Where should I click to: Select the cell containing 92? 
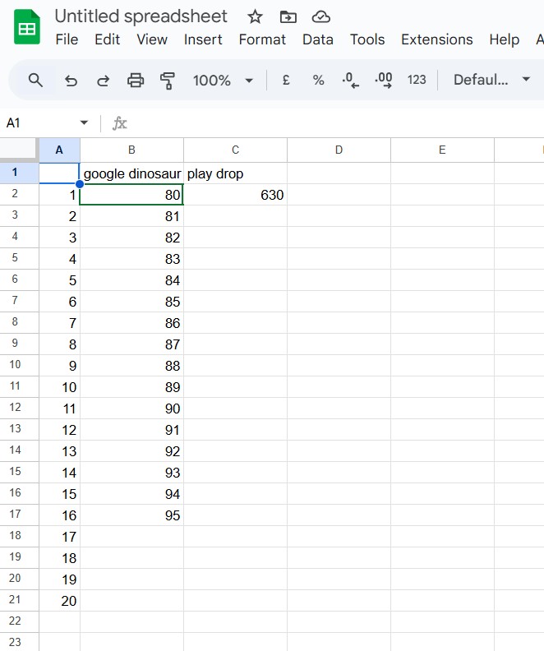pos(131,451)
